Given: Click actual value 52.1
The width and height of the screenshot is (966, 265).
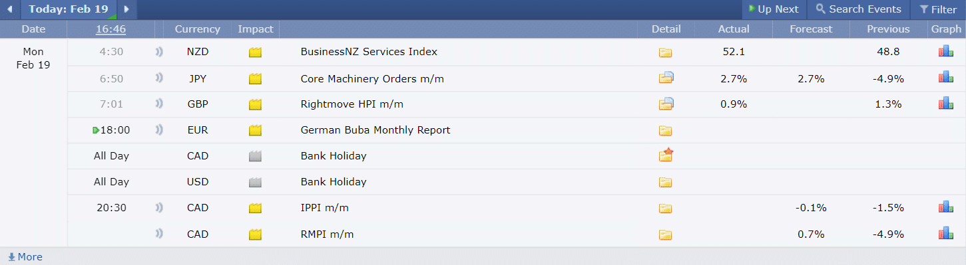Looking at the screenshot, I should click(x=734, y=52).
